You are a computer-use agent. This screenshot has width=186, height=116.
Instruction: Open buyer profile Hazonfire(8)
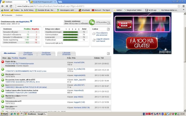point(79,91)
